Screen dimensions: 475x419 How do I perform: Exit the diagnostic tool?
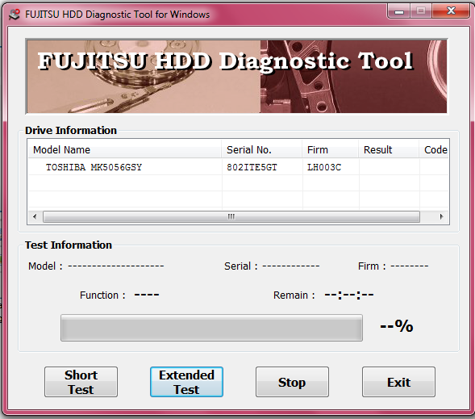point(398,382)
